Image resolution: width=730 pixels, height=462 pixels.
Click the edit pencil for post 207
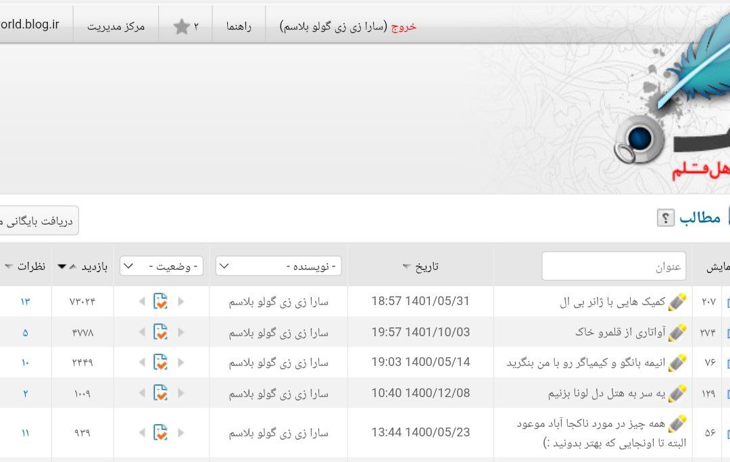[677, 302]
